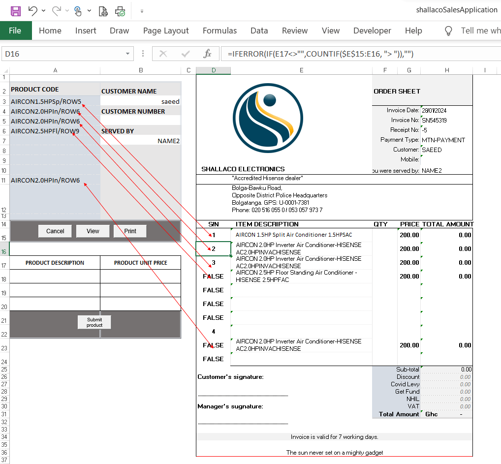Screen dimensions: 501x464
Task: Click the Shallaco Electronics logo image
Action: 268,118
